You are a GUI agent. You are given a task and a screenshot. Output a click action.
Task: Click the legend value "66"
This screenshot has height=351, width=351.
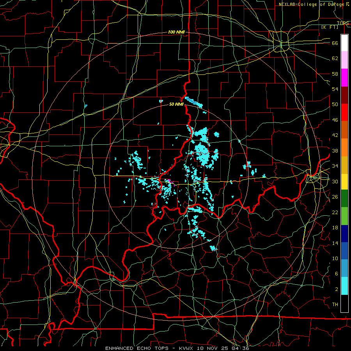335,43
